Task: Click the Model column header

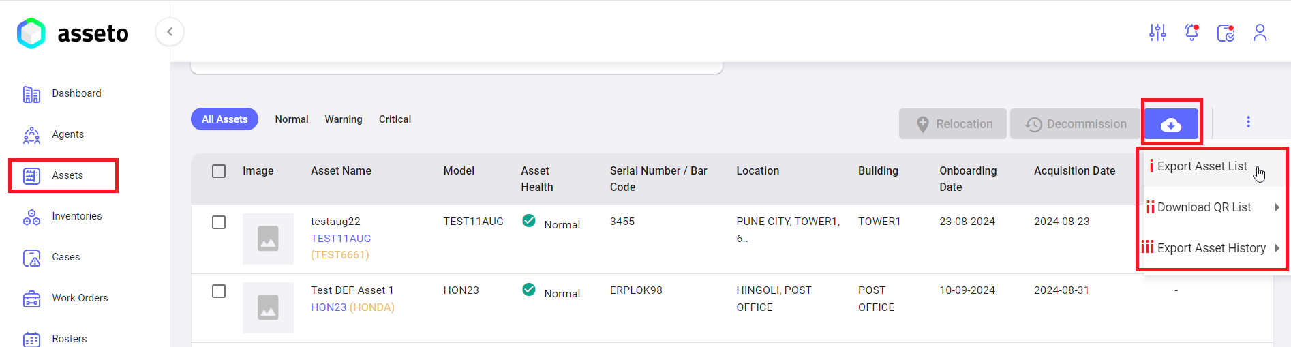Action: tap(459, 171)
